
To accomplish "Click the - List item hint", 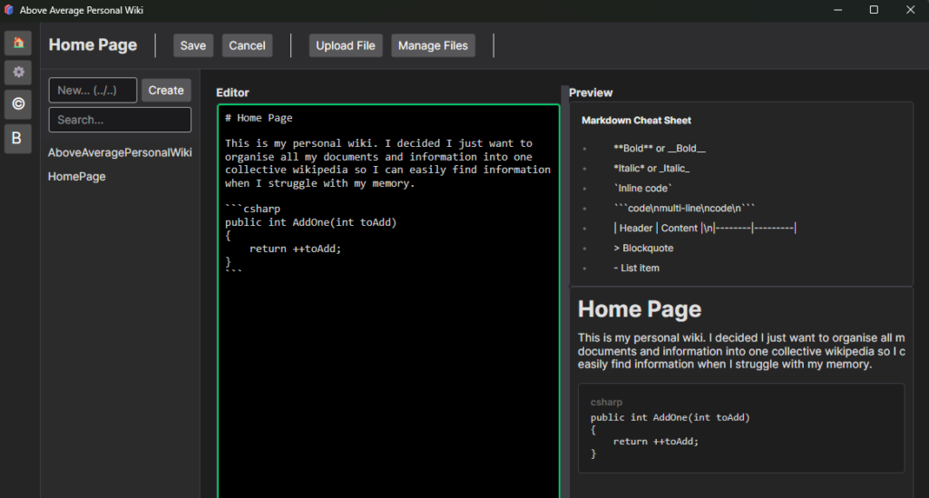I will pyautogui.click(x=636, y=269).
